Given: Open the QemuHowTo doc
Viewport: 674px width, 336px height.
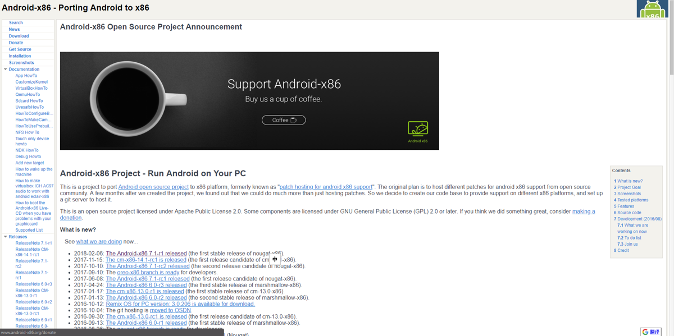Looking at the screenshot, I should [x=28, y=95].
